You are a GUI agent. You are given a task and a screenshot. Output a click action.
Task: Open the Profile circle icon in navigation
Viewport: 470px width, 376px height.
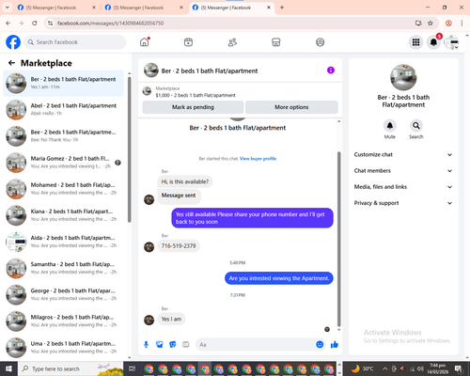(320, 42)
